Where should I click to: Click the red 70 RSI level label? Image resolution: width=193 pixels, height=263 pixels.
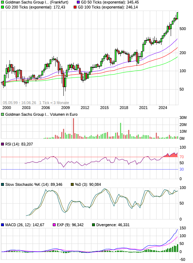pyautogui.click(x=182, y=157)
